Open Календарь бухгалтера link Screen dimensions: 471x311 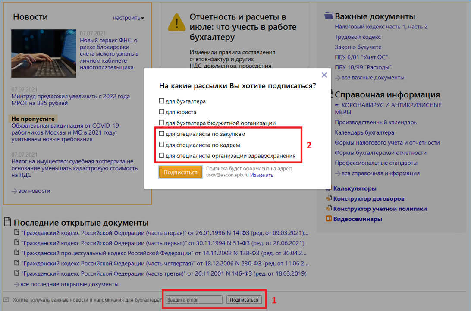click(364, 132)
